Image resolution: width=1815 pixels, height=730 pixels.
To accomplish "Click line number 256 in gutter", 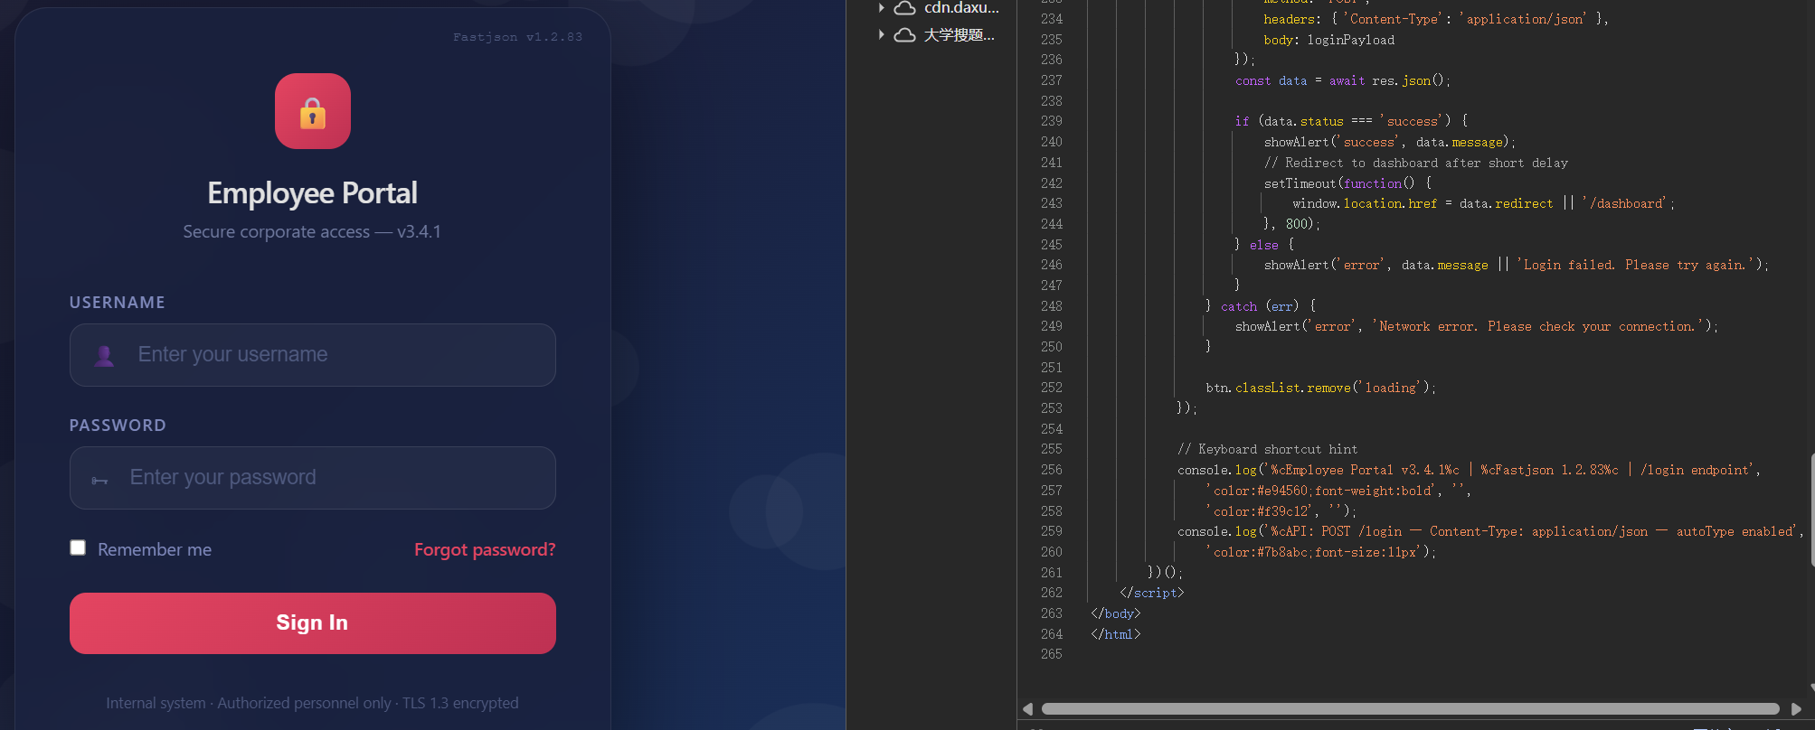I will [x=1051, y=470].
